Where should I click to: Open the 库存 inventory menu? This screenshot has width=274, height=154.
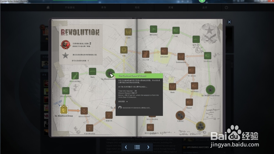click(104, 7)
